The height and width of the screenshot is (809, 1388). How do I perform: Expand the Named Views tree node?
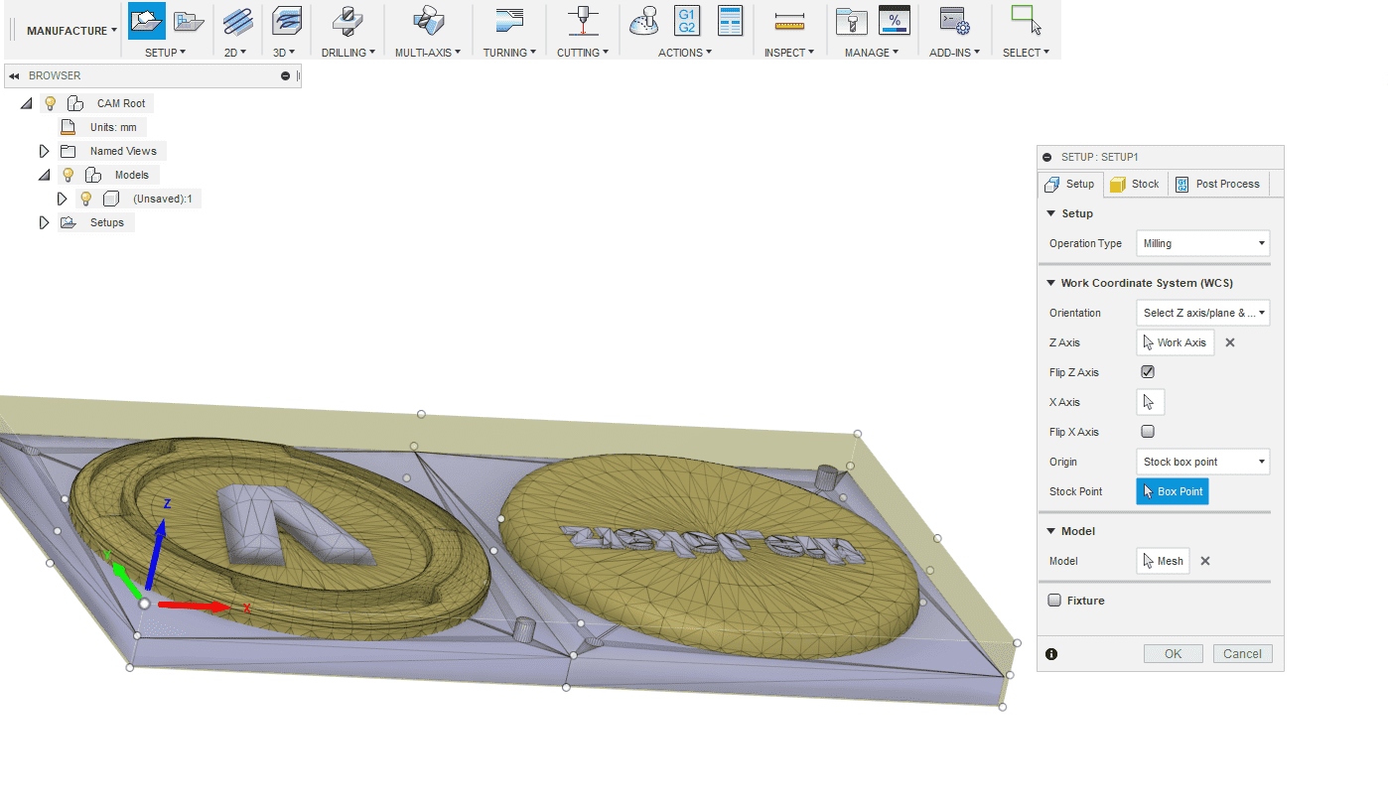[44, 151]
